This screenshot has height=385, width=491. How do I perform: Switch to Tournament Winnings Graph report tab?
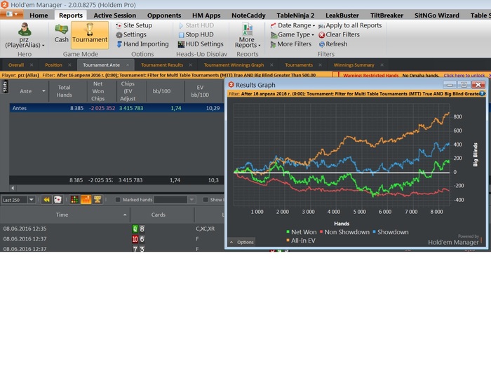click(x=234, y=65)
